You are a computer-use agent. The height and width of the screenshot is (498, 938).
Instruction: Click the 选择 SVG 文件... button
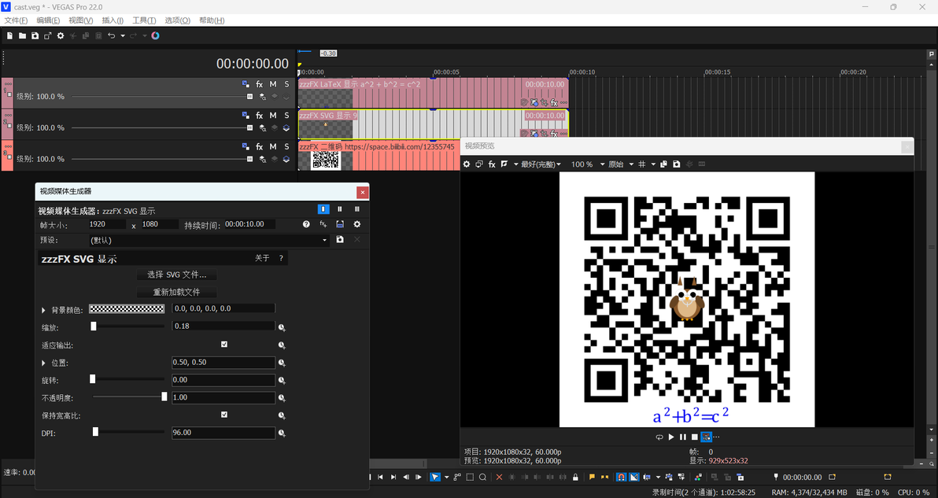176,275
